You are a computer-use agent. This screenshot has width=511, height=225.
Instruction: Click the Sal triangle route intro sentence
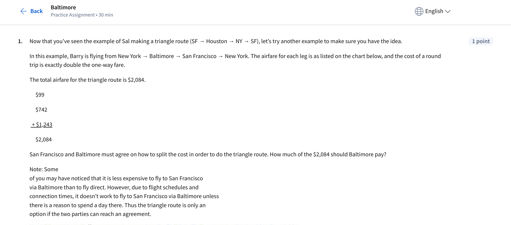[216, 41]
